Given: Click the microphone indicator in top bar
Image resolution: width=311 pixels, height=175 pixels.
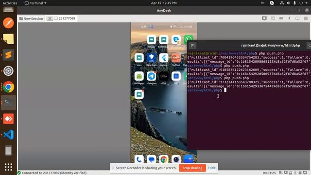Looking at the screenshot, I should pyautogui.click(x=295, y=3).
